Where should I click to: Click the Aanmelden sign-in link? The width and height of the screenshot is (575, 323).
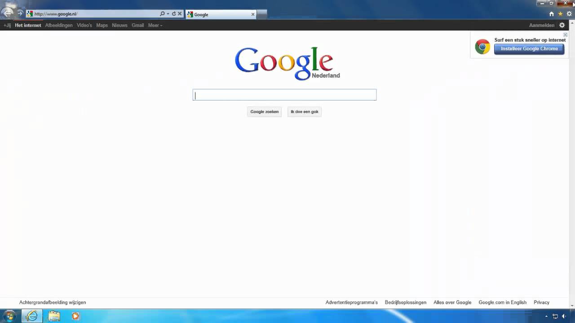542,25
